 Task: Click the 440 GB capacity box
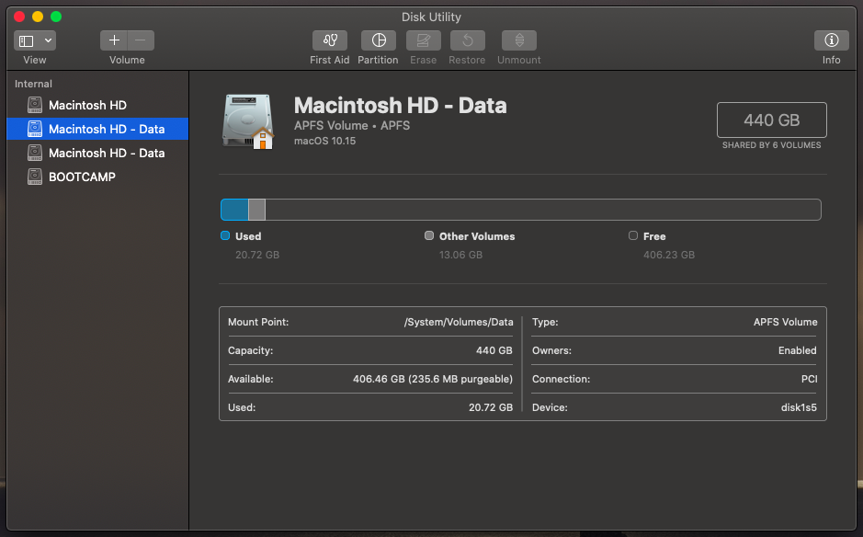coord(771,120)
